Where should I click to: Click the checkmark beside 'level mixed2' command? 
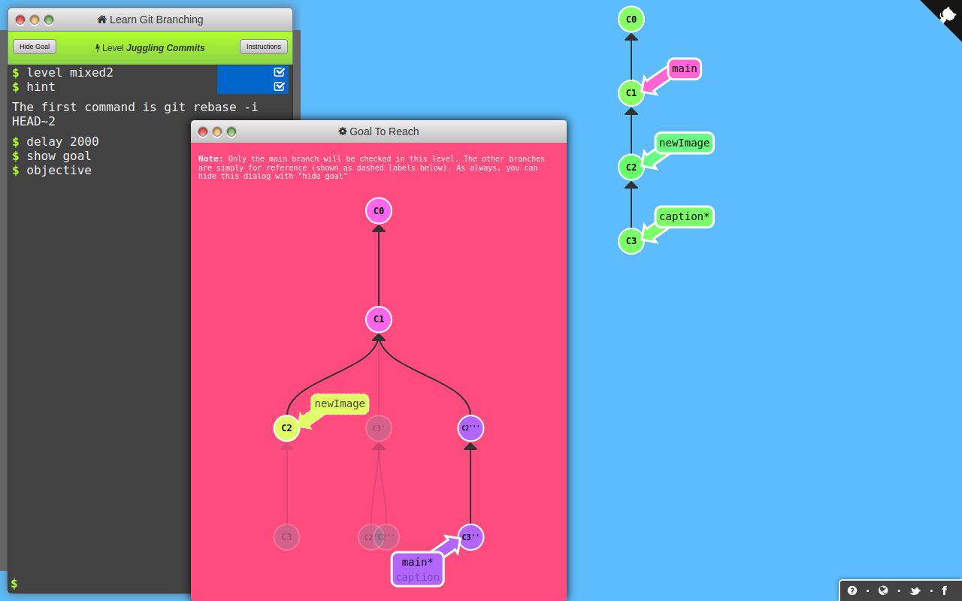[x=279, y=72]
